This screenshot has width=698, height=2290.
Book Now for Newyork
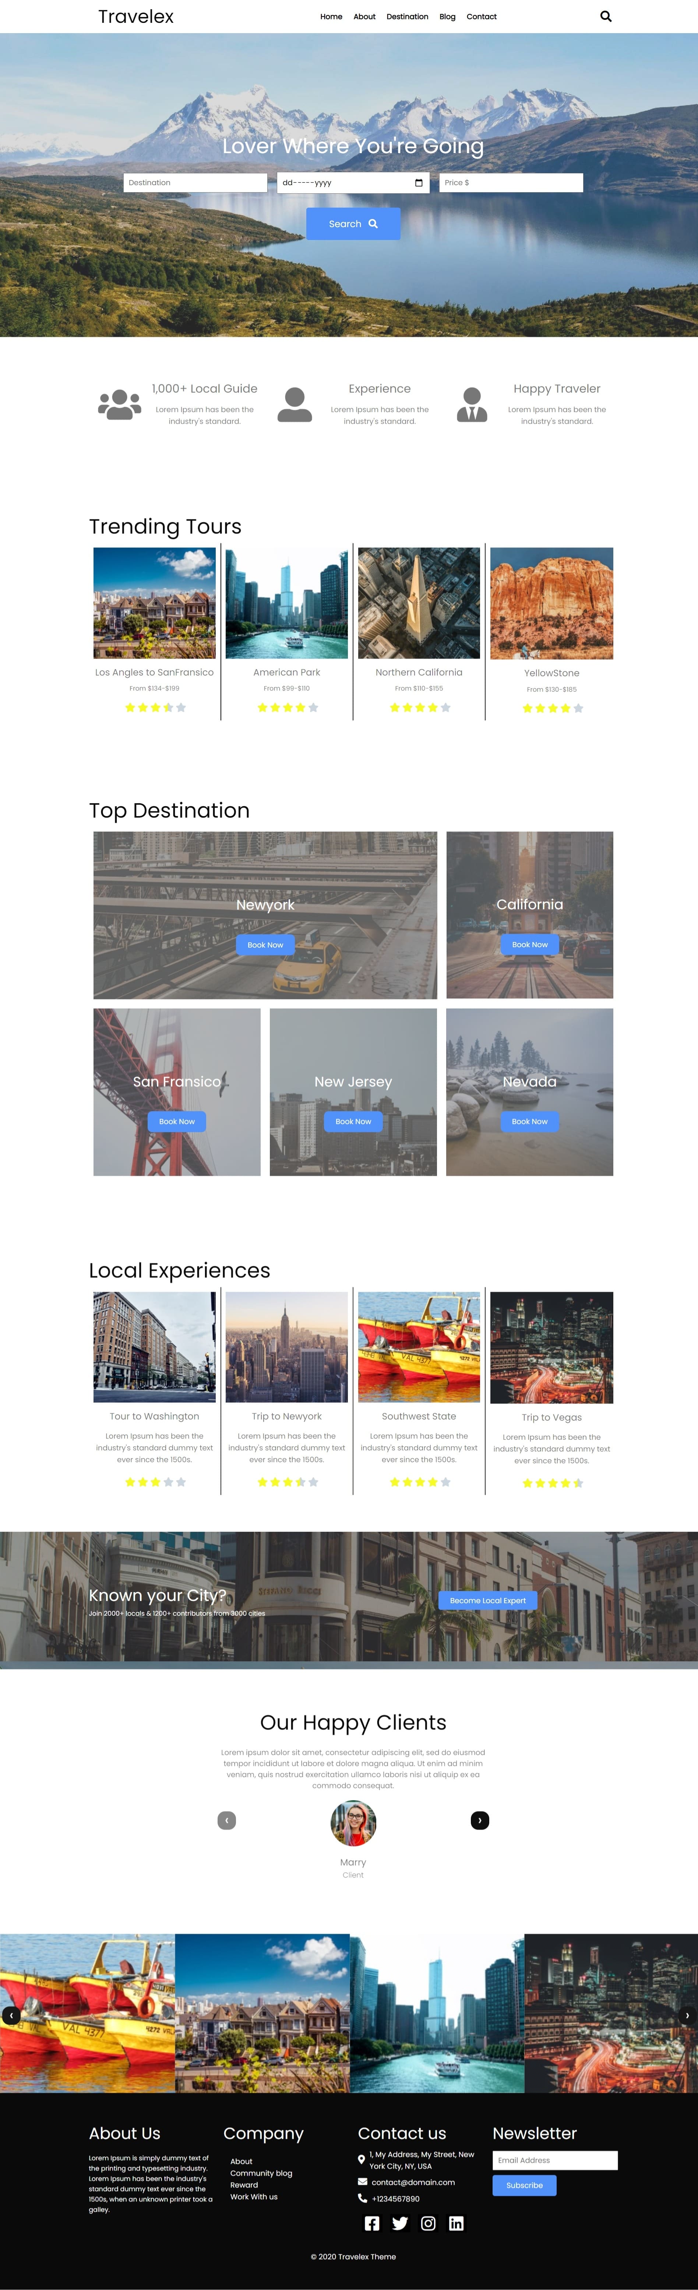point(265,945)
